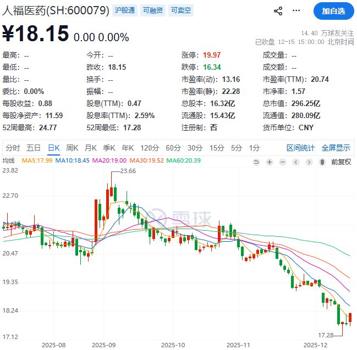Image resolution: width=357 pixels, height=350 pixels.
Task: Toggle the MA5 line indicator
Action: point(37,160)
